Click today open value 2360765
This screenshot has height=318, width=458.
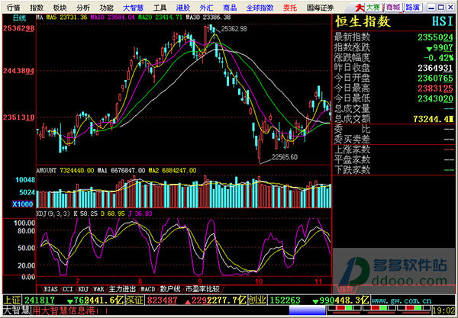435,79
